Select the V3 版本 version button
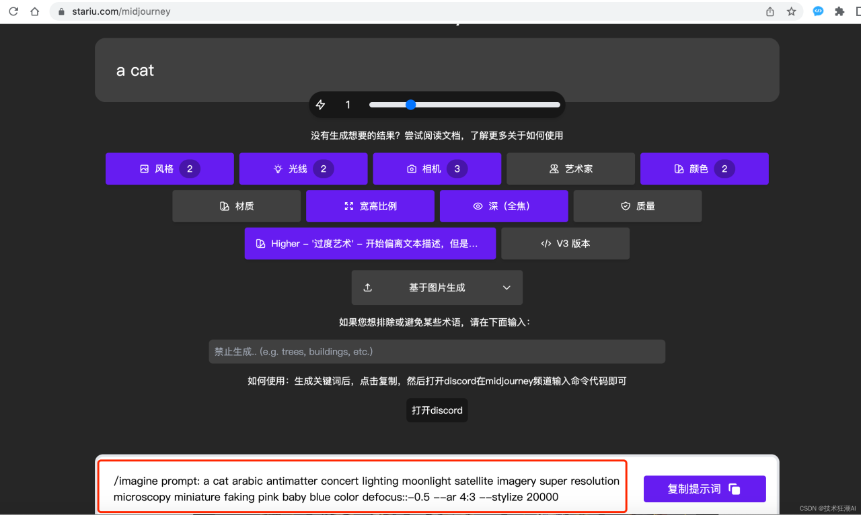The width and height of the screenshot is (861, 515). pos(566,244)
